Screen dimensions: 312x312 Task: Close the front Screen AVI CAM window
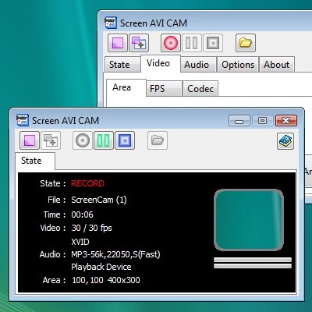286,121
